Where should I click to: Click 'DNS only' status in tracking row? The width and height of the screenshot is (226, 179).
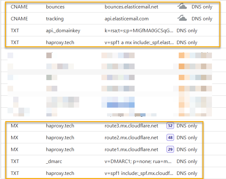pos(202,19)
